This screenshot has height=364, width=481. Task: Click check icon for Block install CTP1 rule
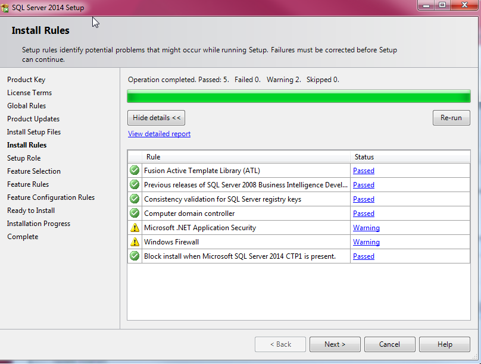[x=135, y=256]
